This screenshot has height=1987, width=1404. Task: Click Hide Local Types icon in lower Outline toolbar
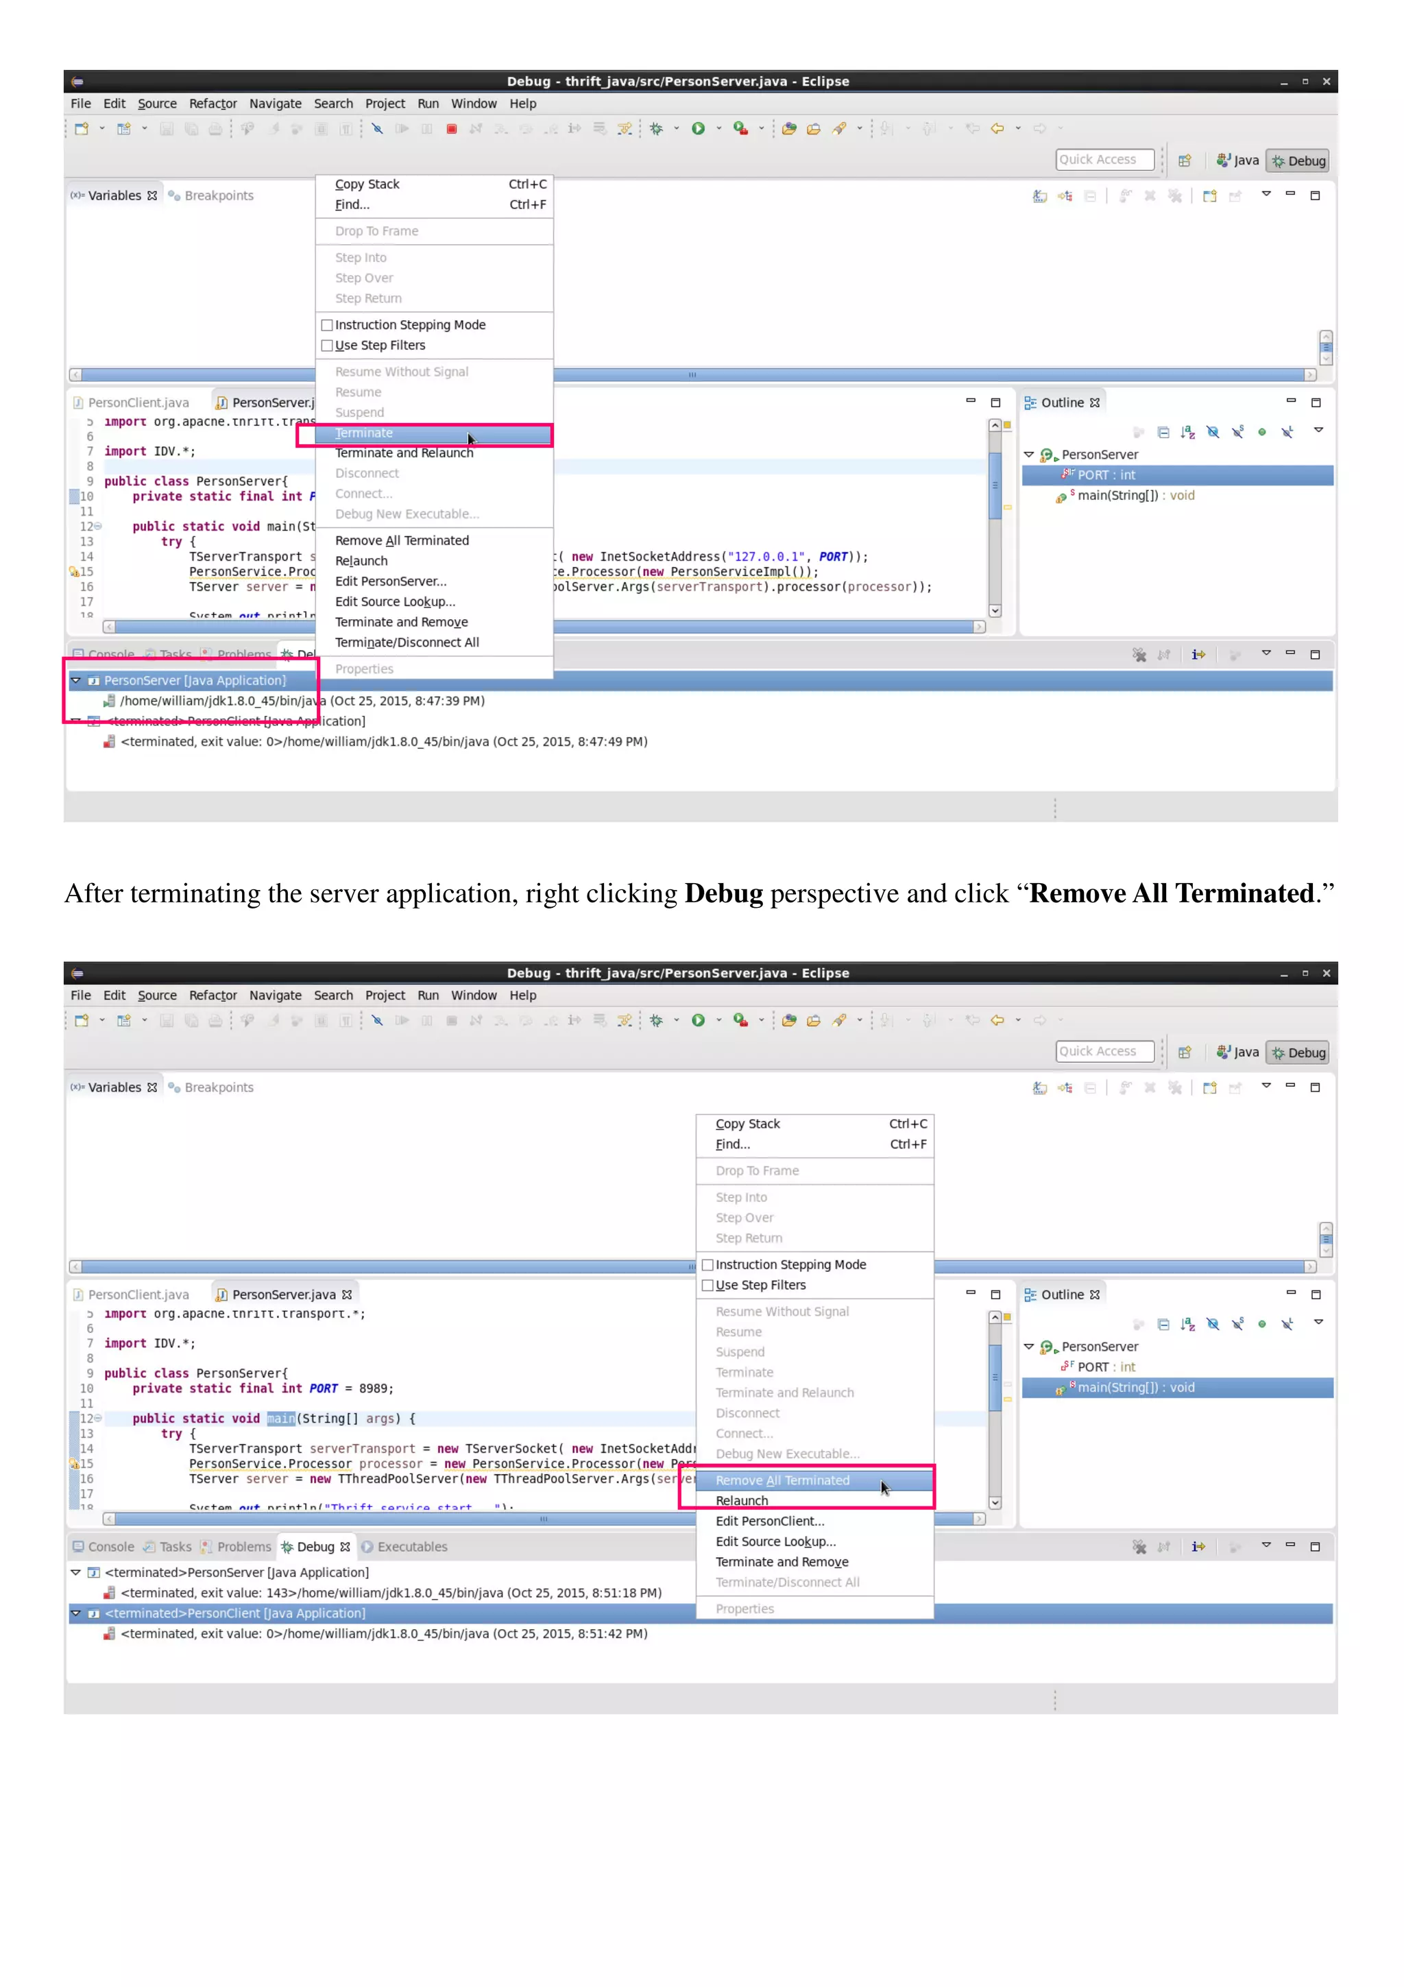[1287, 1324]
